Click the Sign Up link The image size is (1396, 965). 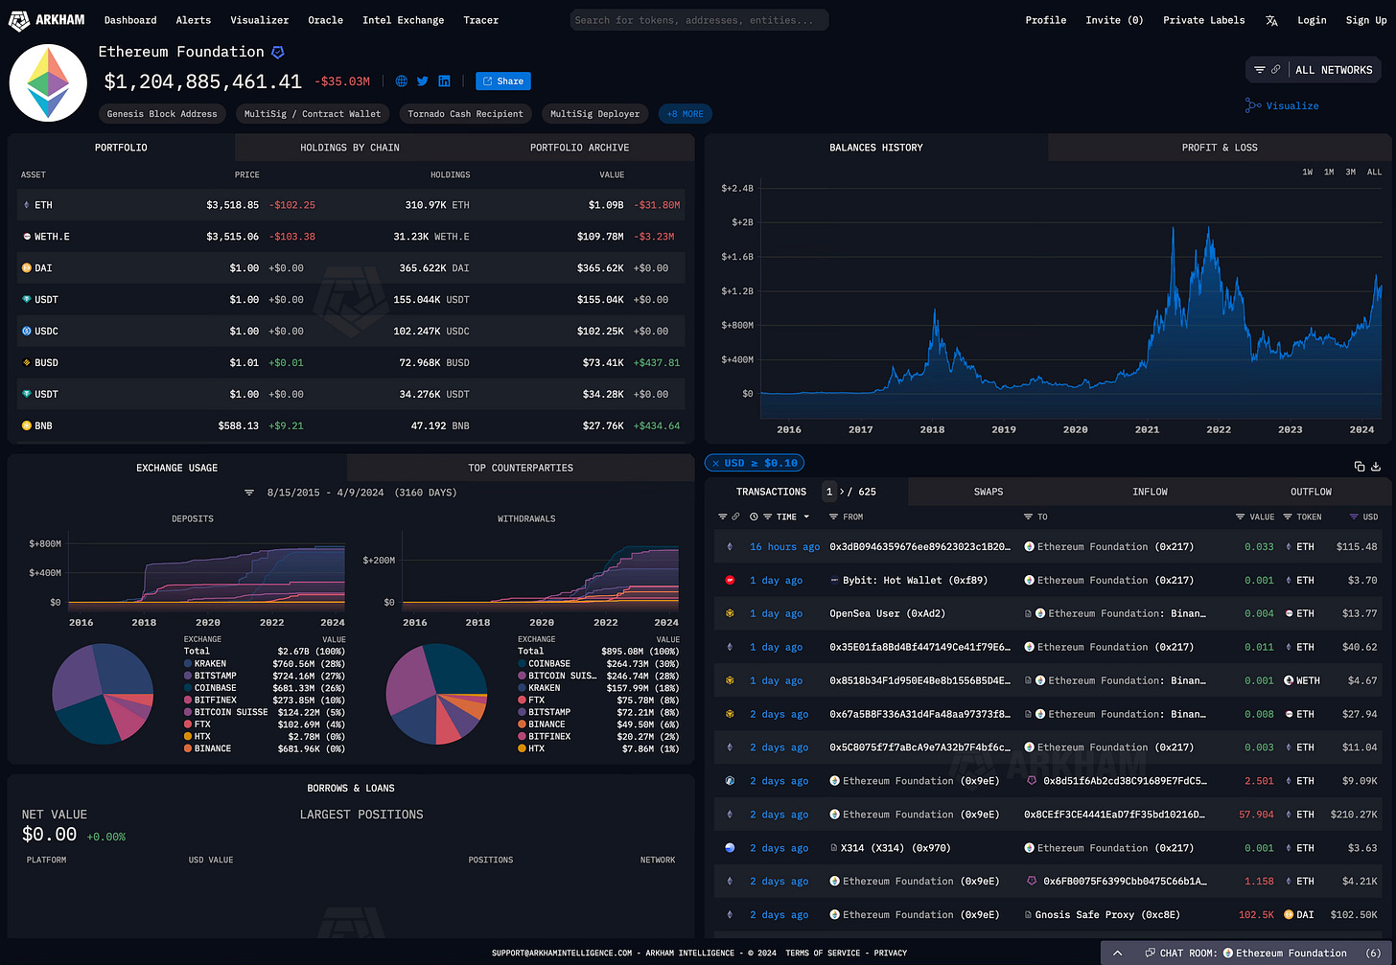click(x=1365, y=20)
